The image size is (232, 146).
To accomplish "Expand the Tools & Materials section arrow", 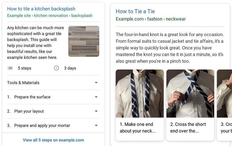I will click(x=96, y=83).
